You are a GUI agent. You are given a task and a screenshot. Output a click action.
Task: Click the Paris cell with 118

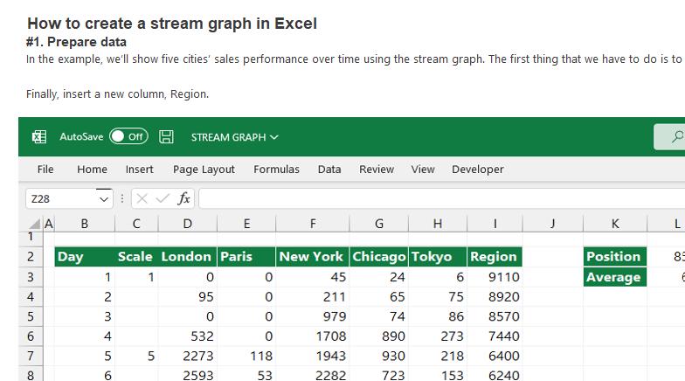[x=246, y=356]
